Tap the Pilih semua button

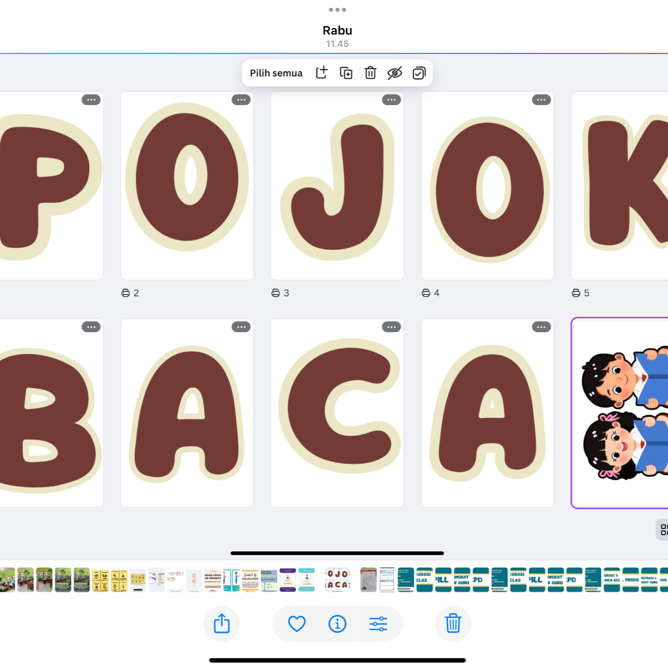[276, 73]
